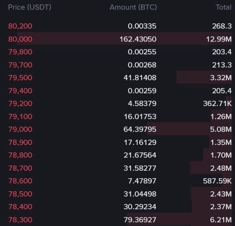Click the Total column header

tap(223, 7)
